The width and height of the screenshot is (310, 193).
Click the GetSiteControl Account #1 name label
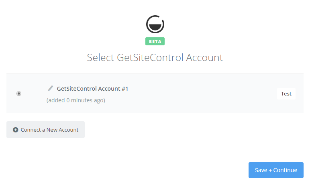[92, 89]
